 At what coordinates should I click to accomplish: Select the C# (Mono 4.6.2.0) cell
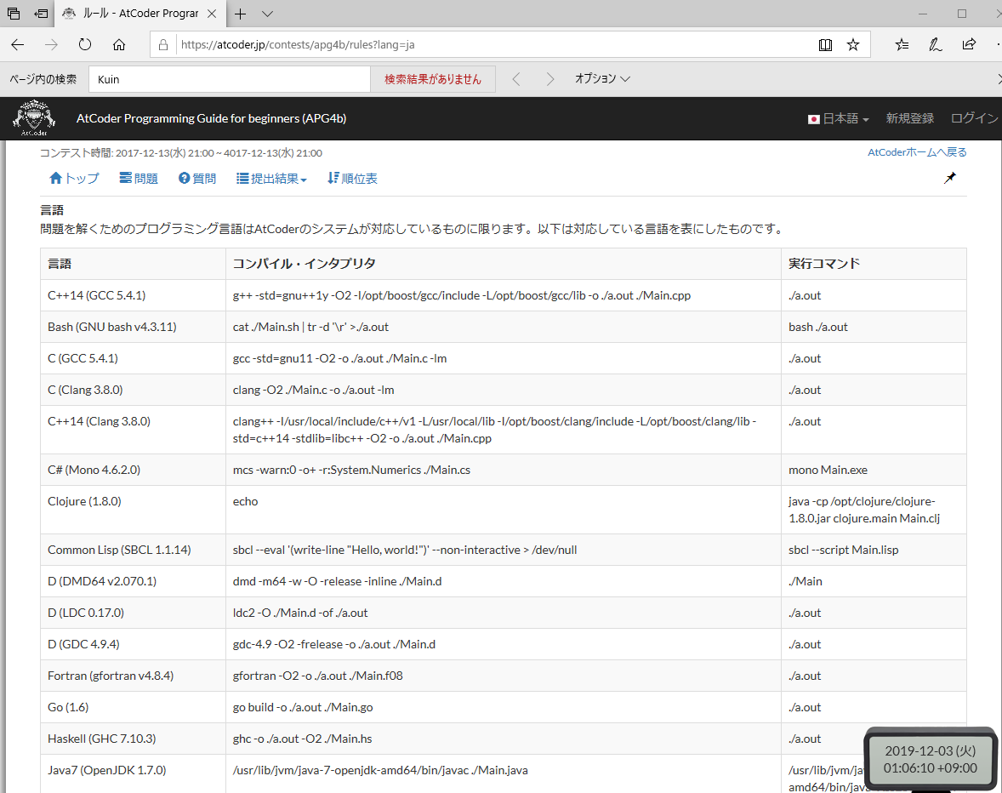(133, 470)
